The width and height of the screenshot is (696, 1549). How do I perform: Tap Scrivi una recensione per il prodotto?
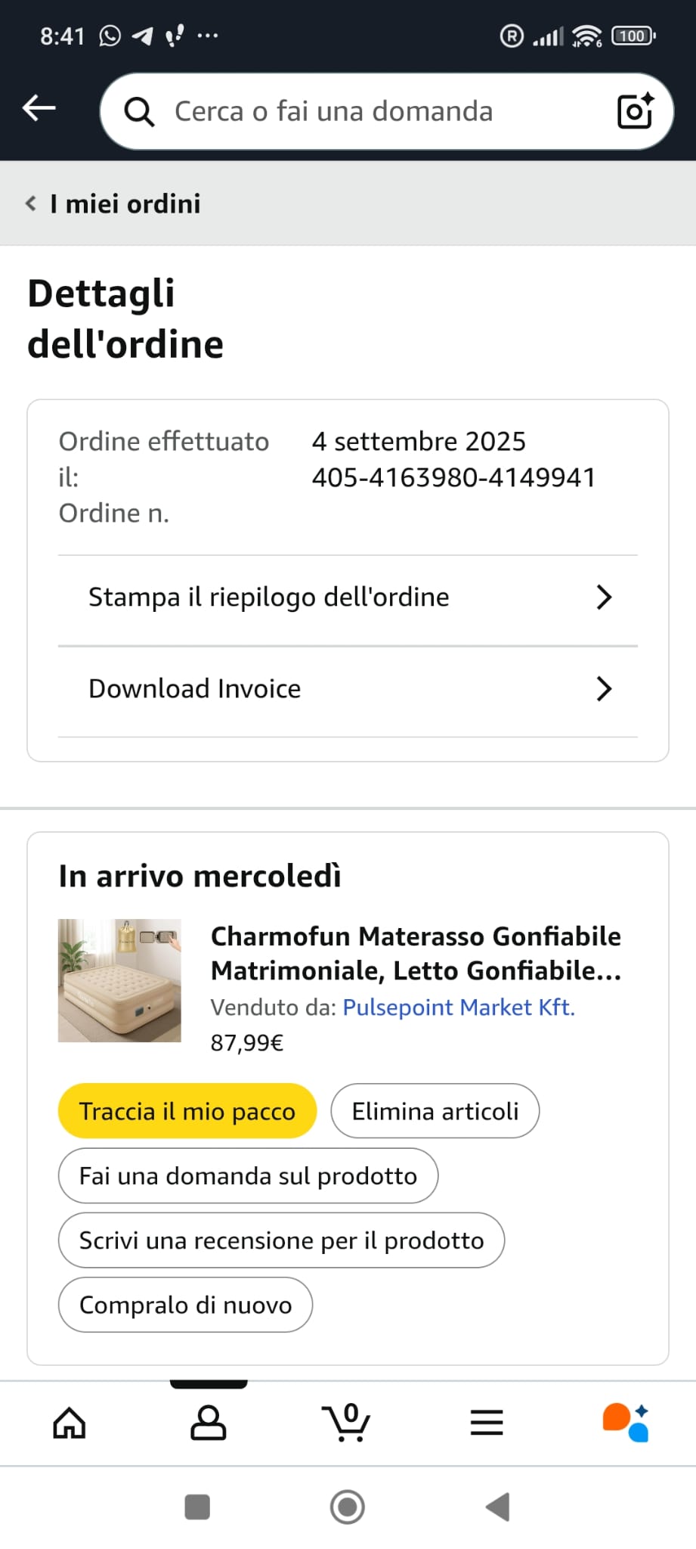[x=281, y=1240]
